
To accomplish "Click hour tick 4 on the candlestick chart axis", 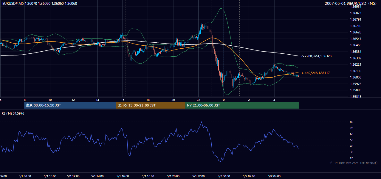I will (x=274, y=100).
